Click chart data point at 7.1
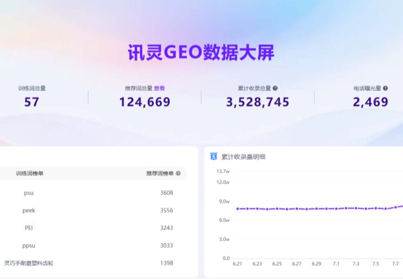 pyautogui.click(x=336, y=209)
